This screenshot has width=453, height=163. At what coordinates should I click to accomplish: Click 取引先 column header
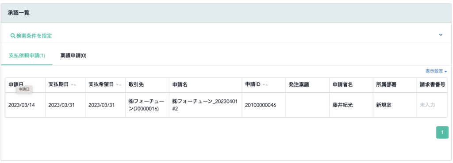click(136, 84)
